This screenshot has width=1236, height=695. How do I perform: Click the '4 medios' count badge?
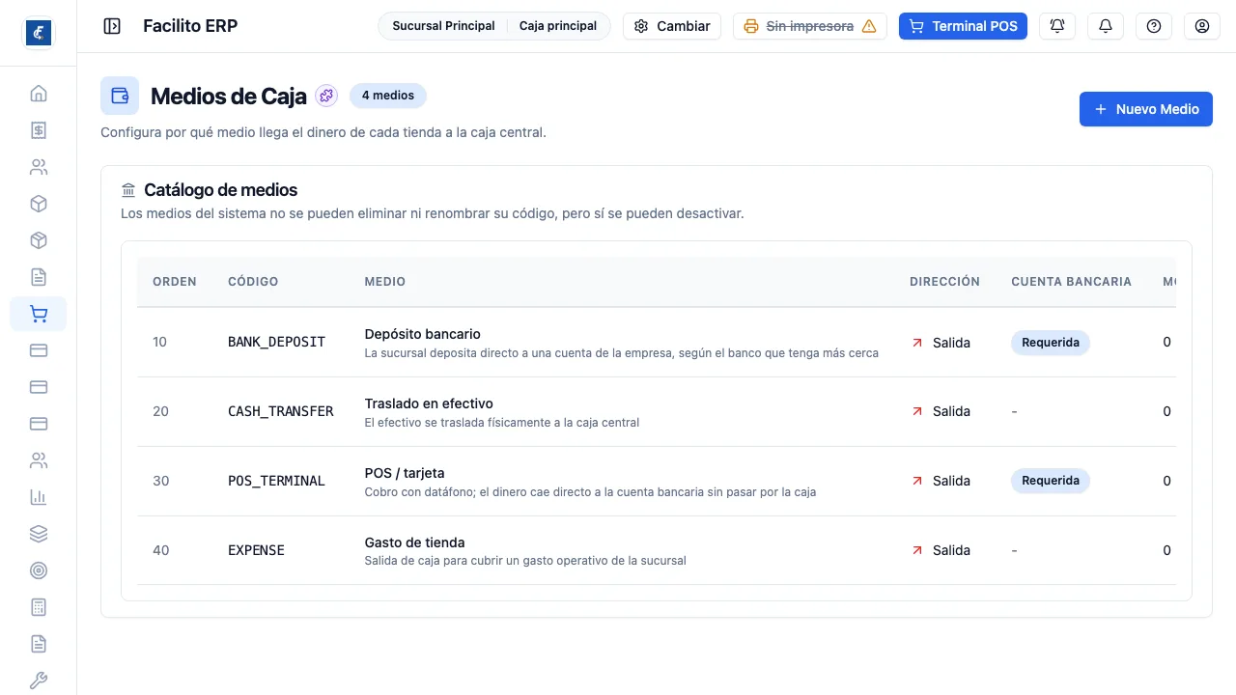click(x=388, y=96)
